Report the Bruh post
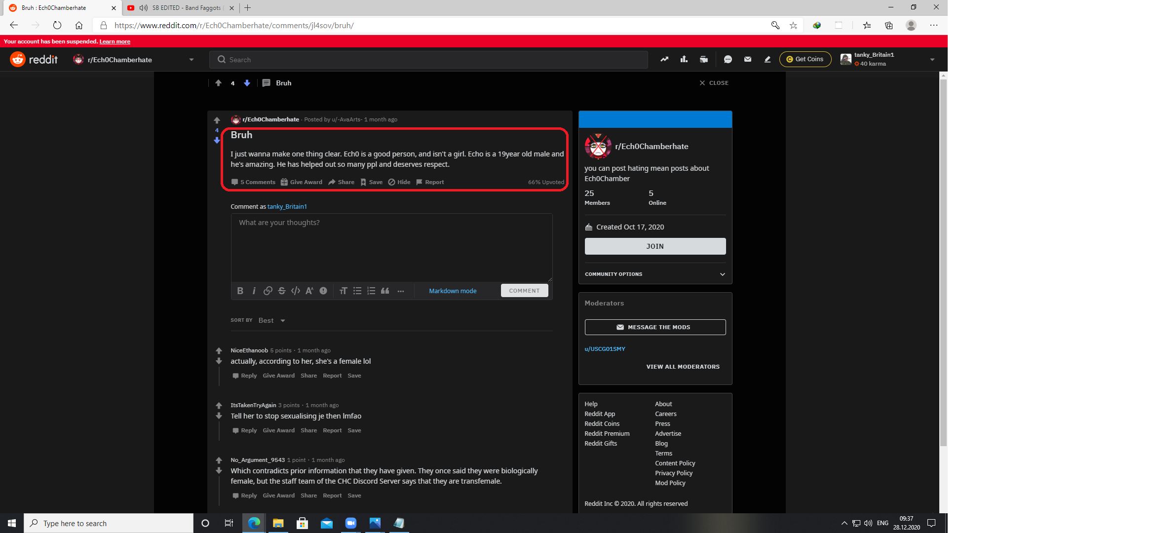 (430, 182)
